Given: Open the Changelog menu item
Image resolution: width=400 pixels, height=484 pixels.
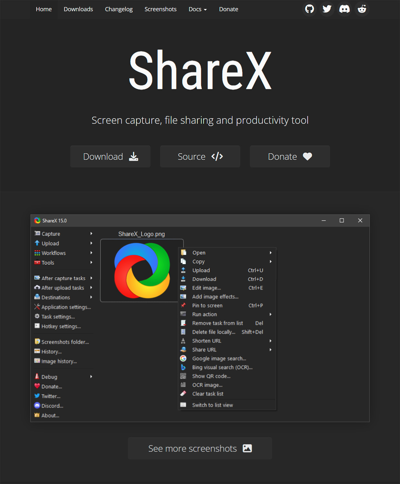Looking at the screenshot, I should pos(119,9).
